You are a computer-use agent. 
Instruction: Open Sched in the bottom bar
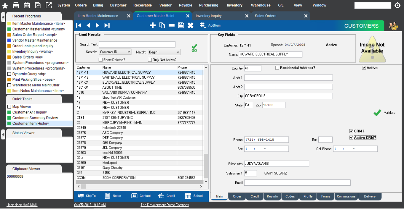tap(194, 196)
